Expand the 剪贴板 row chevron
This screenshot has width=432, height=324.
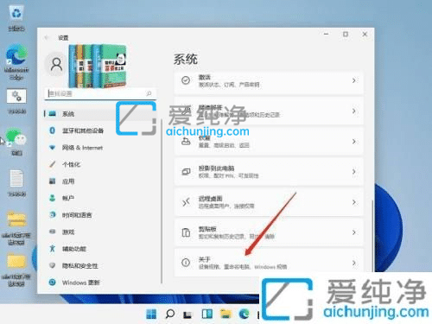(354, 232)
